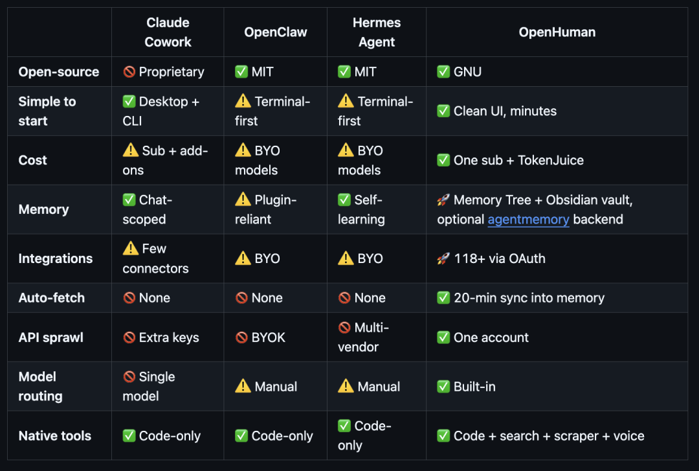The image size is (699, 471).
Task: Click the warning icon in OpenClaw Manual cell
Action: tap(243, 385)
